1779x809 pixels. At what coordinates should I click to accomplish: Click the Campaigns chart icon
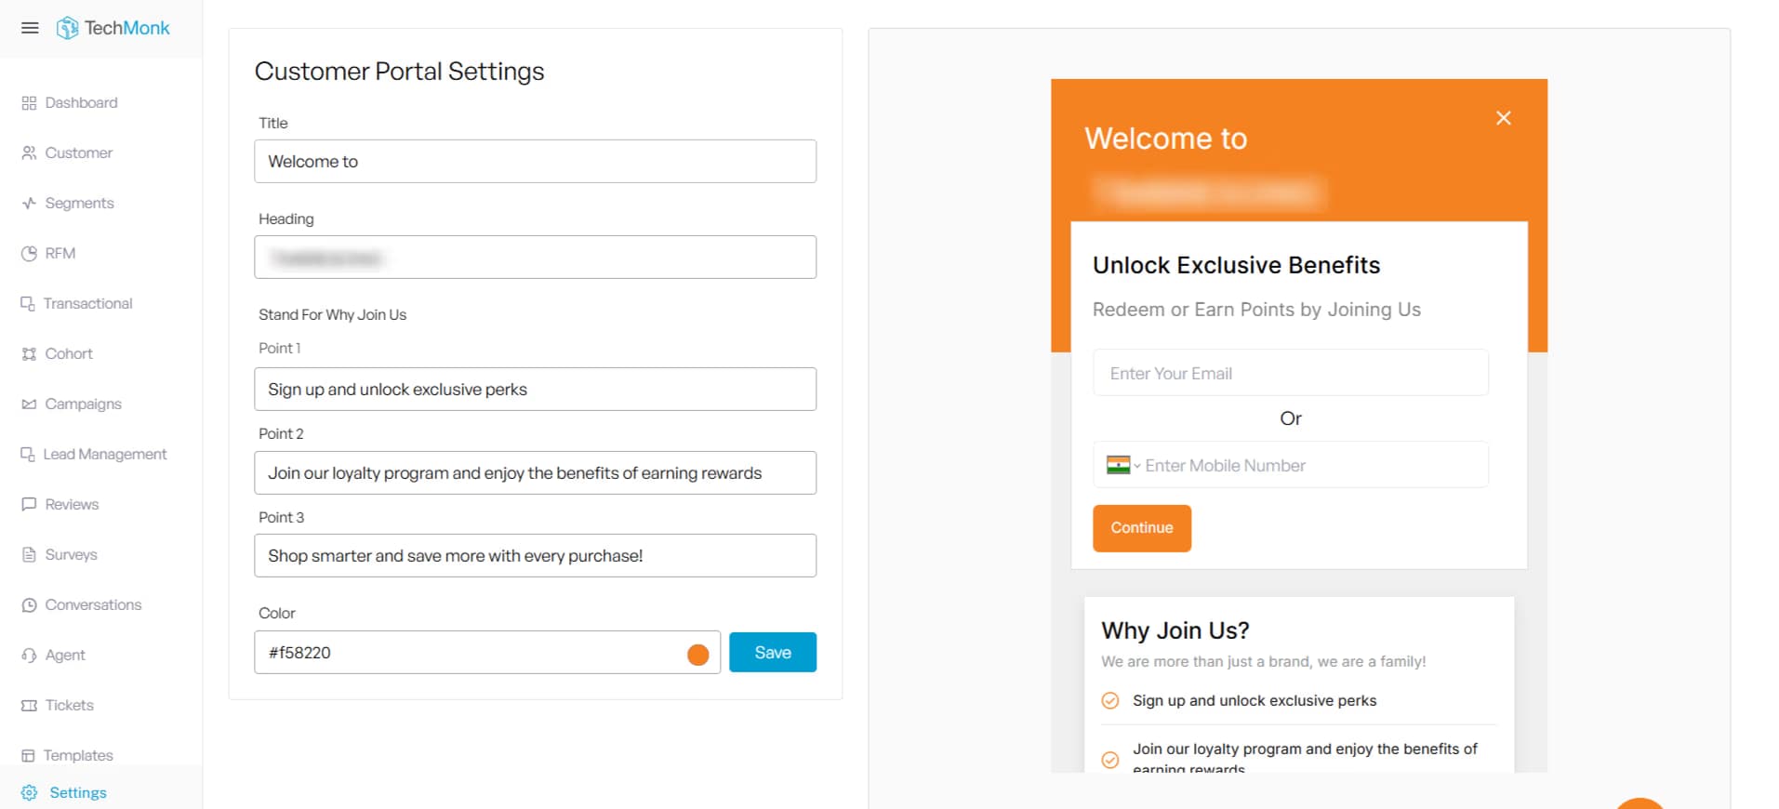tap(29, 404)
